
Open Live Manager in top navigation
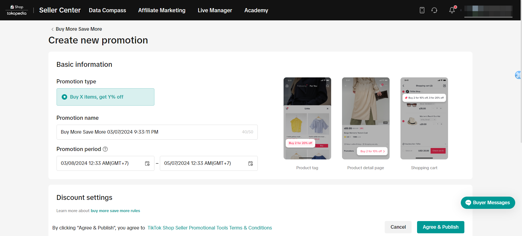click(x=215, y=10)
